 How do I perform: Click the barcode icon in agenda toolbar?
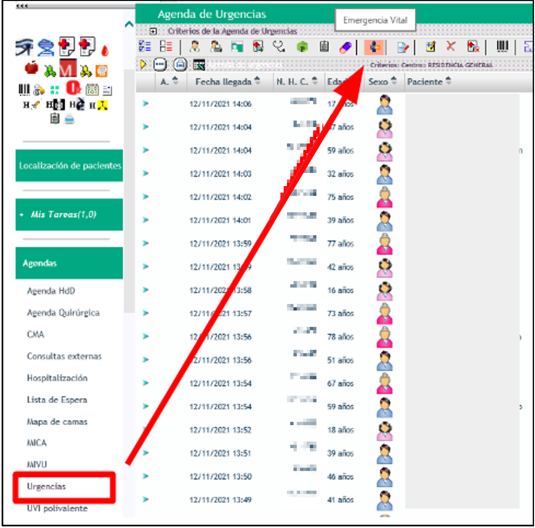tap(502, 47)
